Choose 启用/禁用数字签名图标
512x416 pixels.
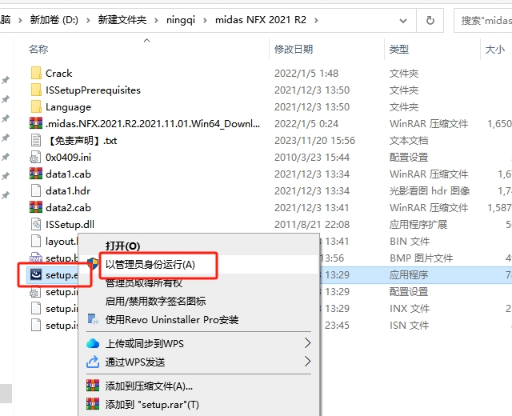click(155, 301)
